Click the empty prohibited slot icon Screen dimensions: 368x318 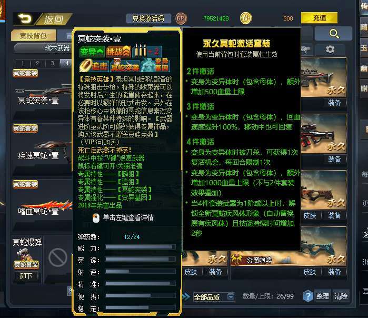click(58, 257)
